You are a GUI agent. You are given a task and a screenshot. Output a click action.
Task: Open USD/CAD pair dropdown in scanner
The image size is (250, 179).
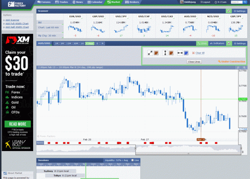[x=167, y=16]
